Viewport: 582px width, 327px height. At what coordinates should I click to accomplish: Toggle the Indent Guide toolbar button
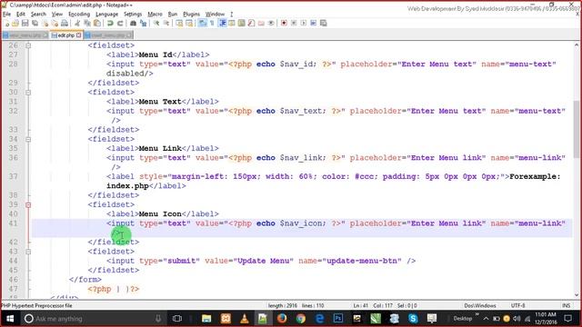(222, 23)
